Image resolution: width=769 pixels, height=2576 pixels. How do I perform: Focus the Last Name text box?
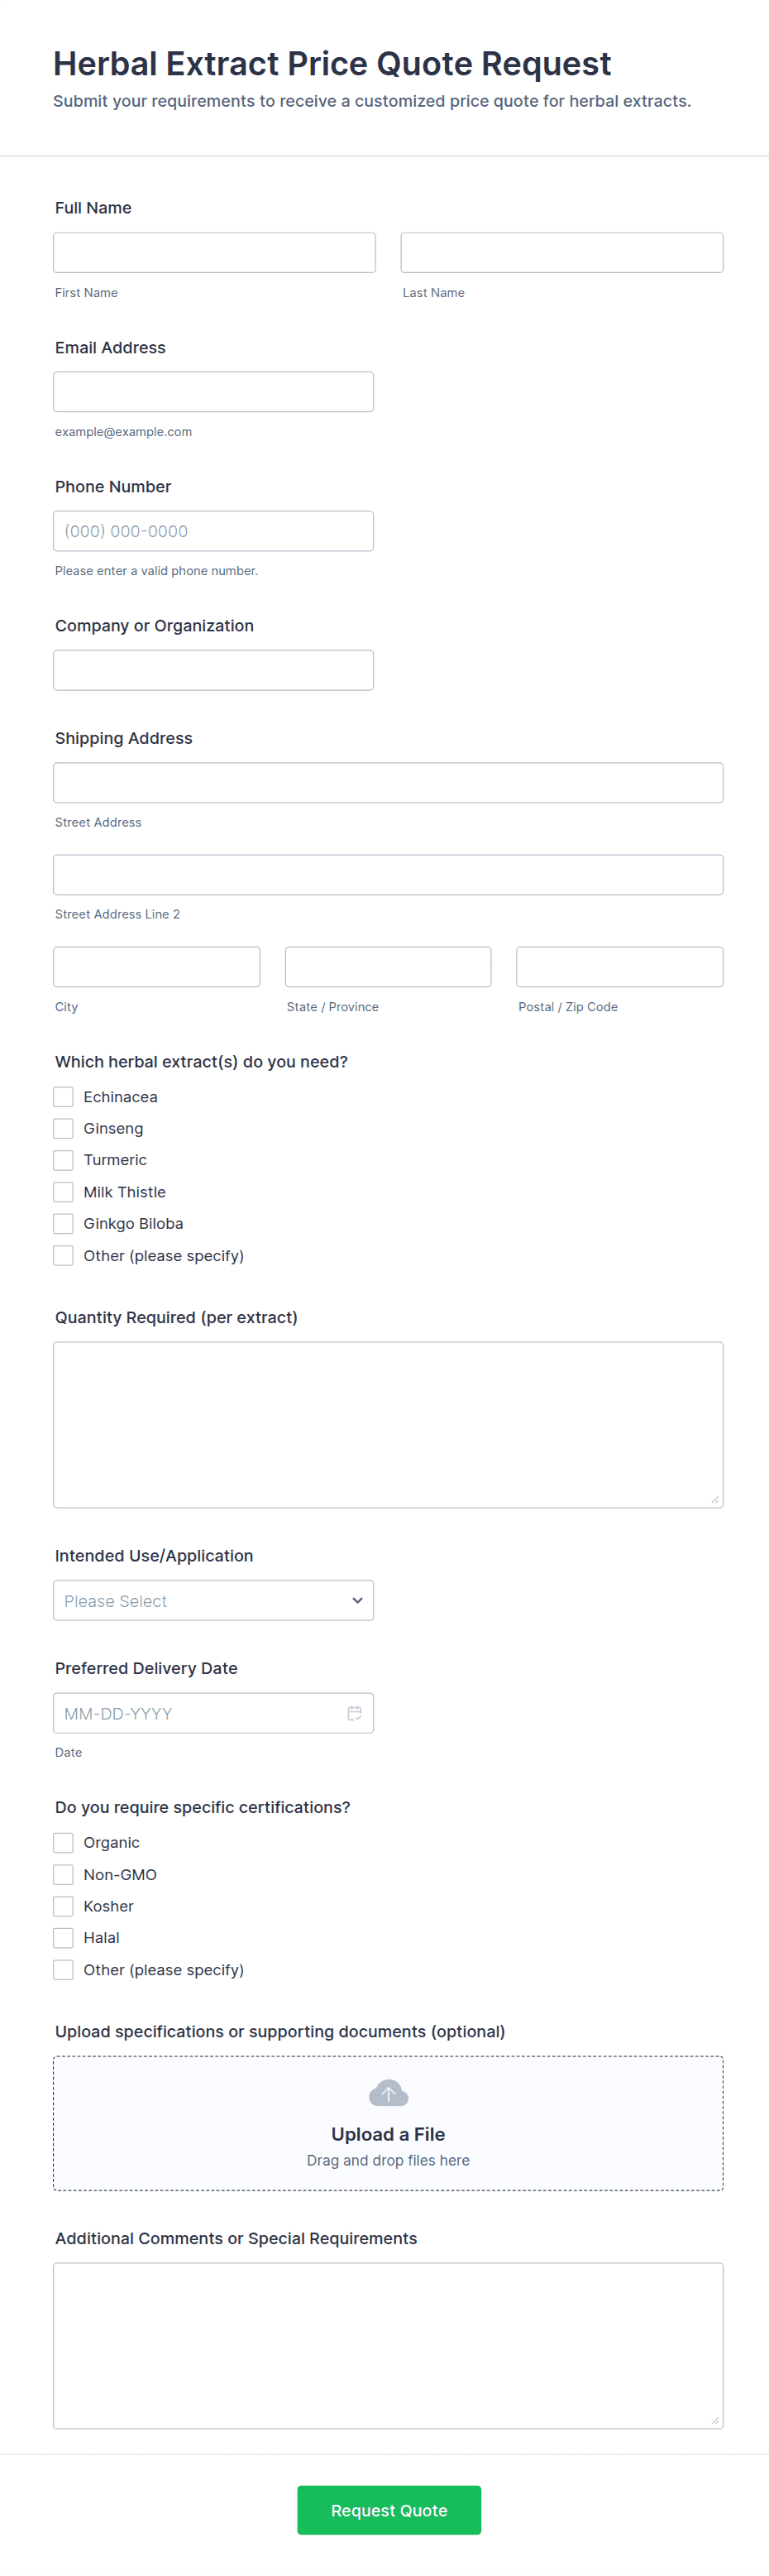tap(562, 253)
